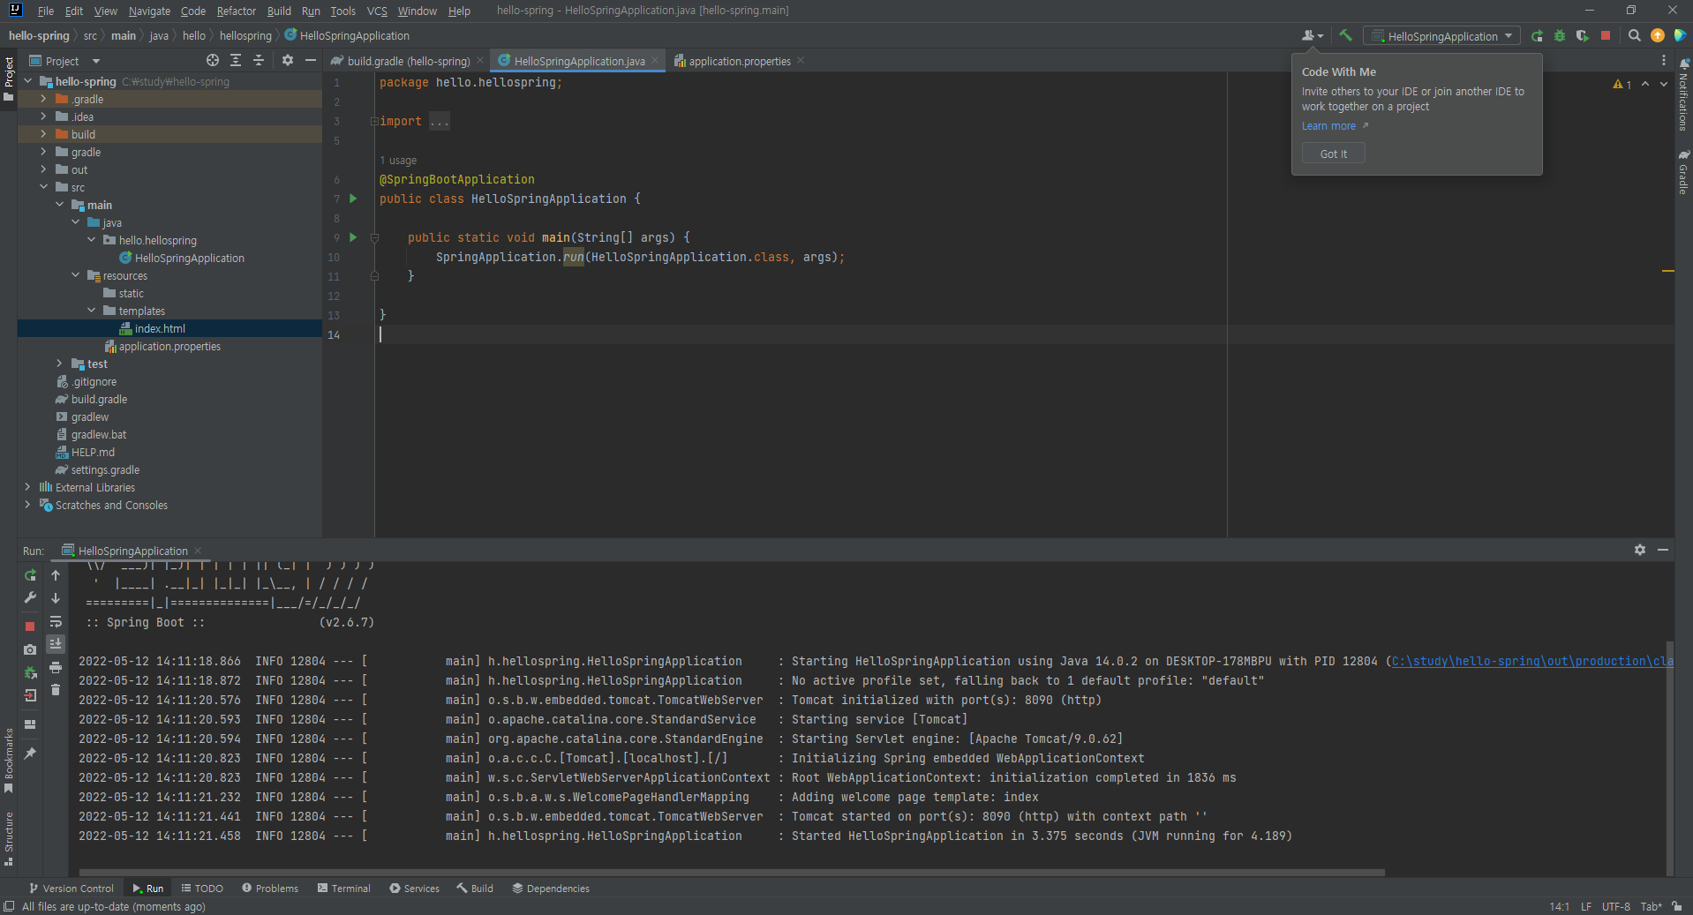Click the Exit icon in the Run panel

tap(30, 695)
